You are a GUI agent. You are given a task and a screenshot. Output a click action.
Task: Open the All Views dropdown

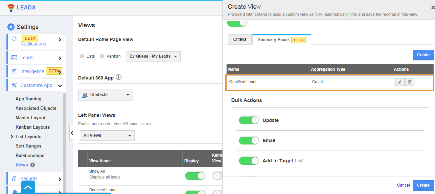click(x=107, y=135)
